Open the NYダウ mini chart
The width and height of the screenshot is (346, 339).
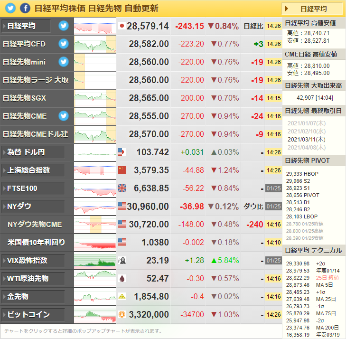[95, 207]
